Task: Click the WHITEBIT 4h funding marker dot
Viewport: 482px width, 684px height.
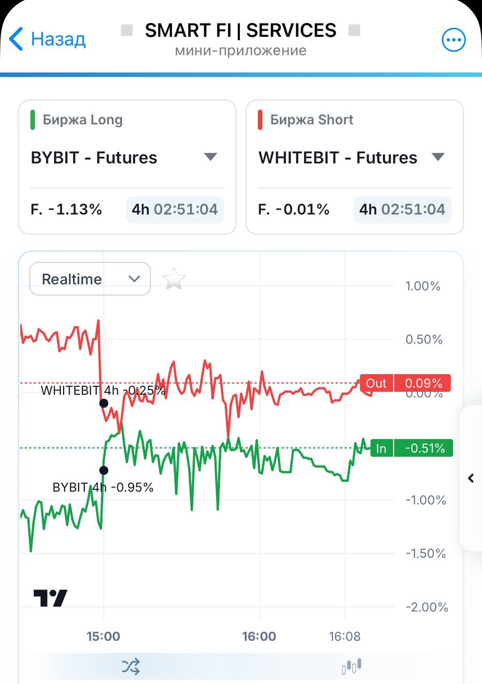Action: 104,403
